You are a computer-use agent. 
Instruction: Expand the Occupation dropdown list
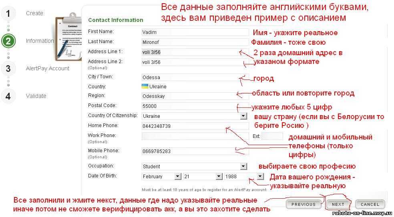click(x=243, y=166)
